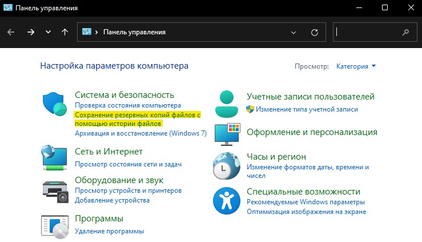Go back with the left arrow button

(11, 33)
